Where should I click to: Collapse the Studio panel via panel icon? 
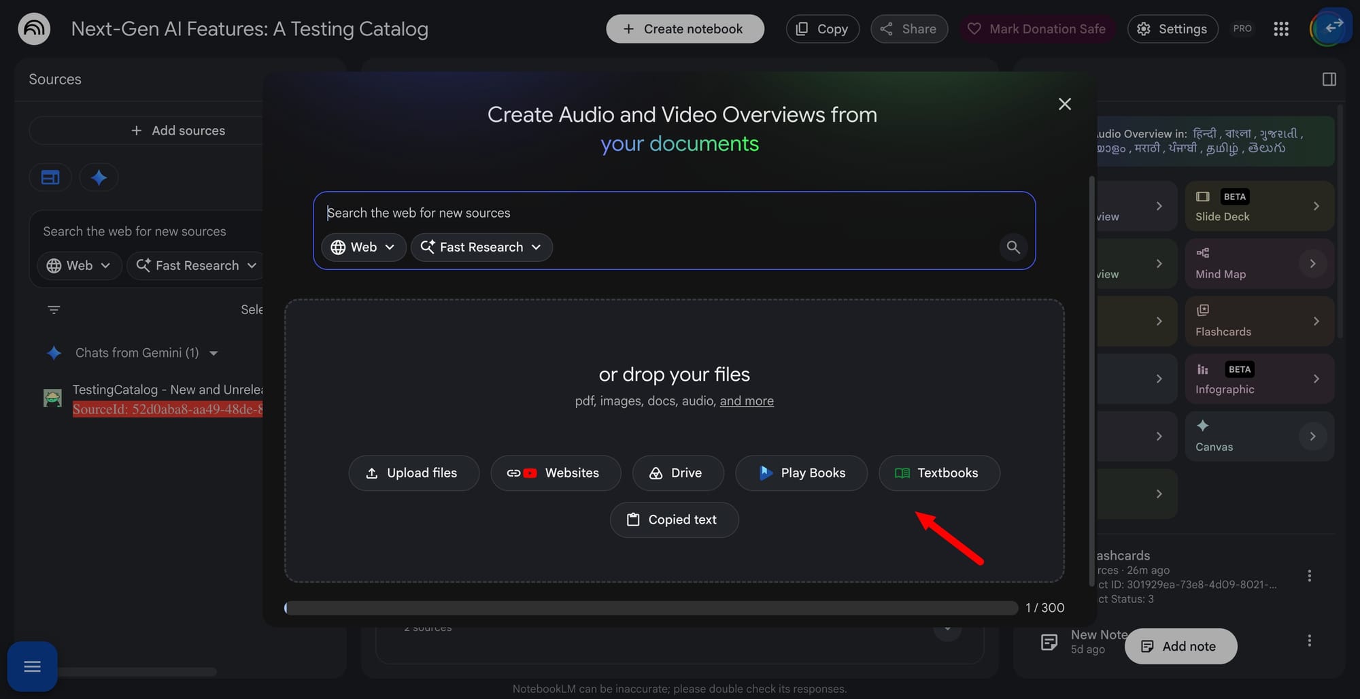pyautogui.click(x=1329, y=80)
